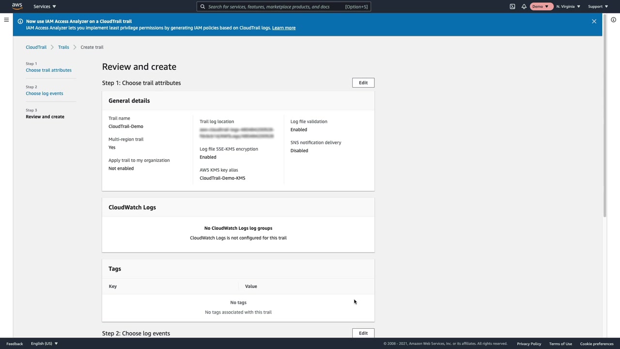Screen dimensions: 620x349
Task: Focus the services search field
Action: click(x=283, y=7)
